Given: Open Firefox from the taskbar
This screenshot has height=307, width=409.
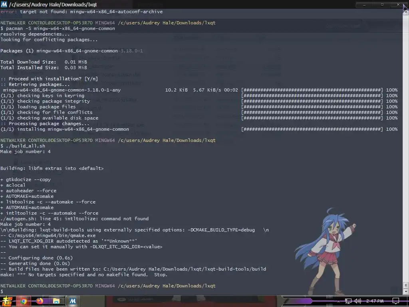Looking at the screenshot, I should point(40,301).
